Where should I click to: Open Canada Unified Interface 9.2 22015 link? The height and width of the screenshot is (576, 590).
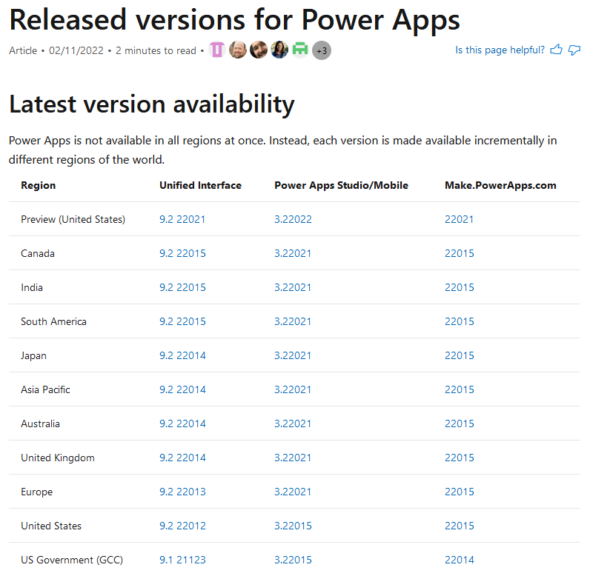pyautogui.click(x=182, y=254)
